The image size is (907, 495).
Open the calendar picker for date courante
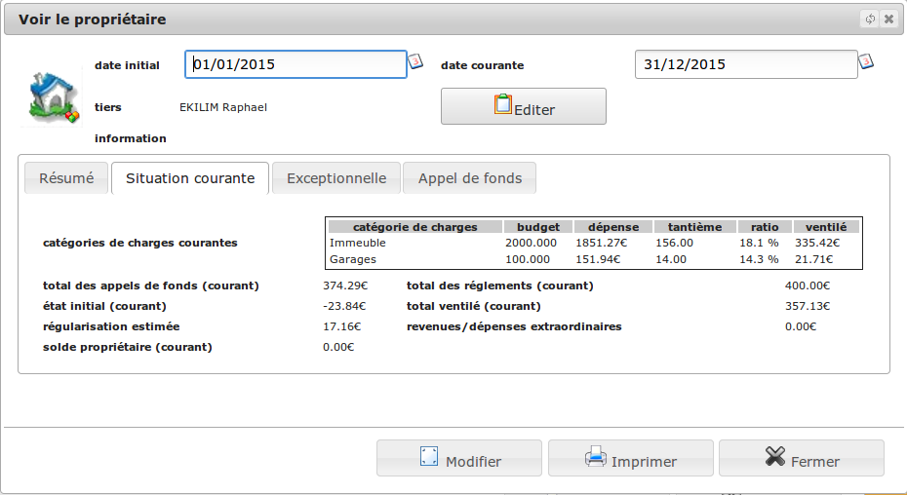[x=865, y=62]
